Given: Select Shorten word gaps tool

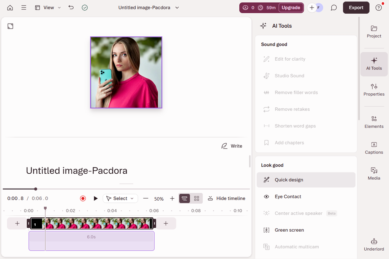Looking at the screenshot, I should coord(306,126).
